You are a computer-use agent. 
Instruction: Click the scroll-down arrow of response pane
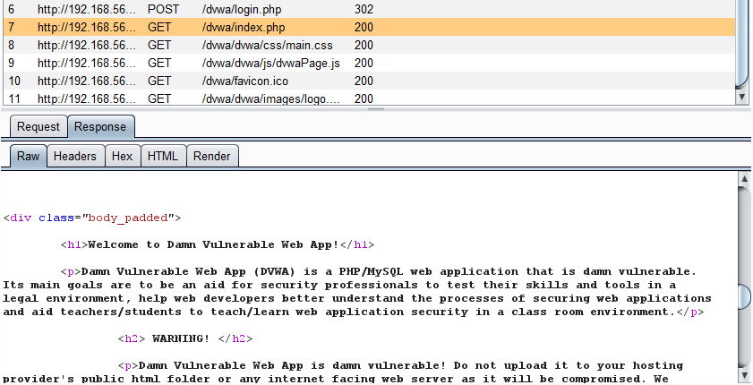point(744,374)
